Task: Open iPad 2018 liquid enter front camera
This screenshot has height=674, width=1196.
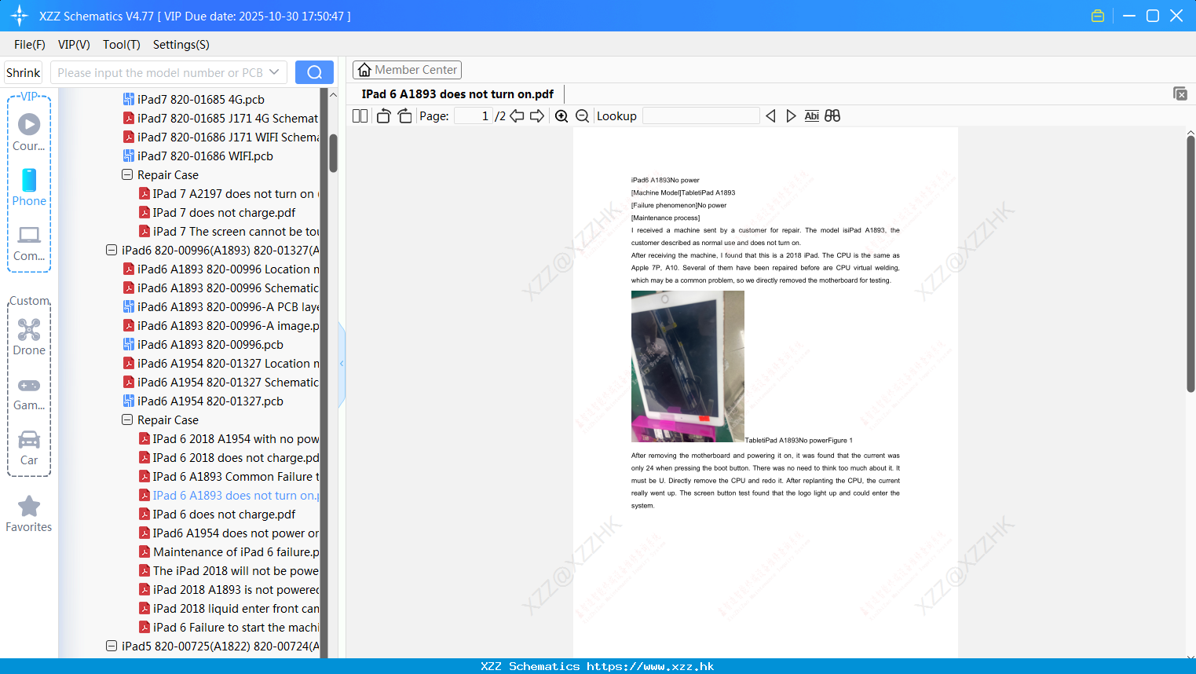Action: [x=229, y=609]
